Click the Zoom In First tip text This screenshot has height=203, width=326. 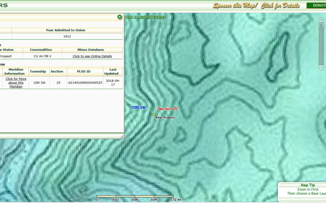tap(308, 189)
